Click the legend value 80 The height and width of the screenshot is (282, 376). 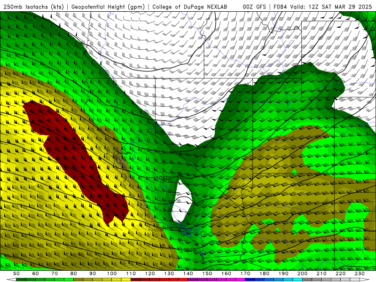(74, 274)
